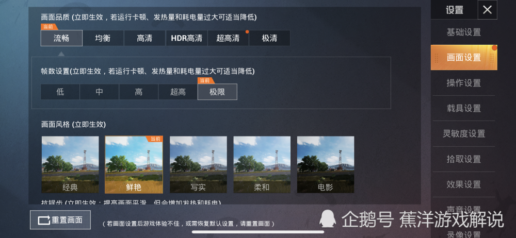Screen dimensions: 516x238
Task: Pick the 电影 style thumbnail
Action: [x=326, y=165]
